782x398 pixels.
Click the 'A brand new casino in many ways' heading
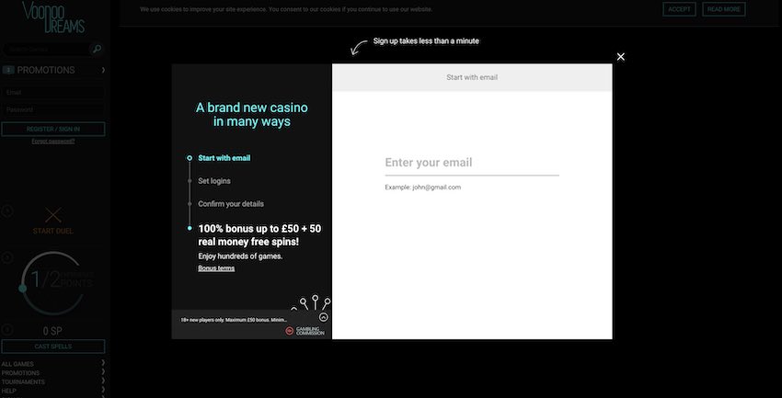tap(252, 115)
